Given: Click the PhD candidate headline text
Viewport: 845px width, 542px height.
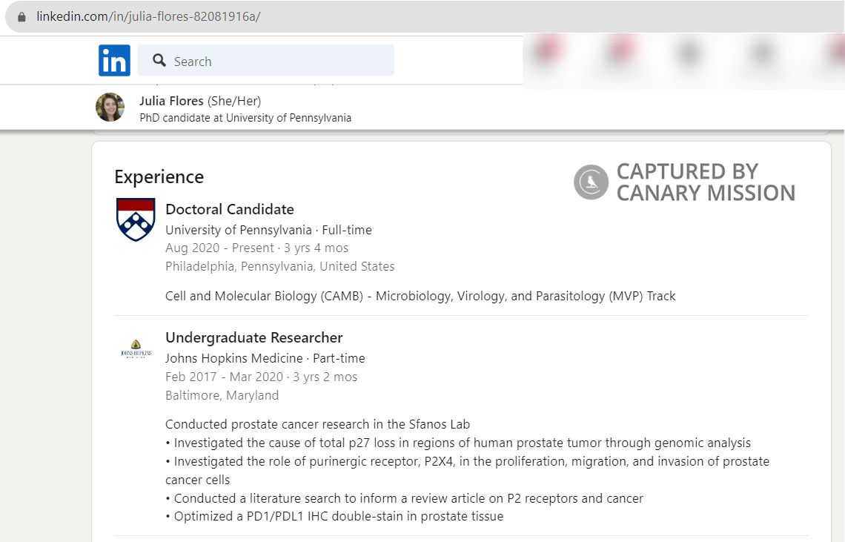Looking at the screenshot, I should point(245,118).
